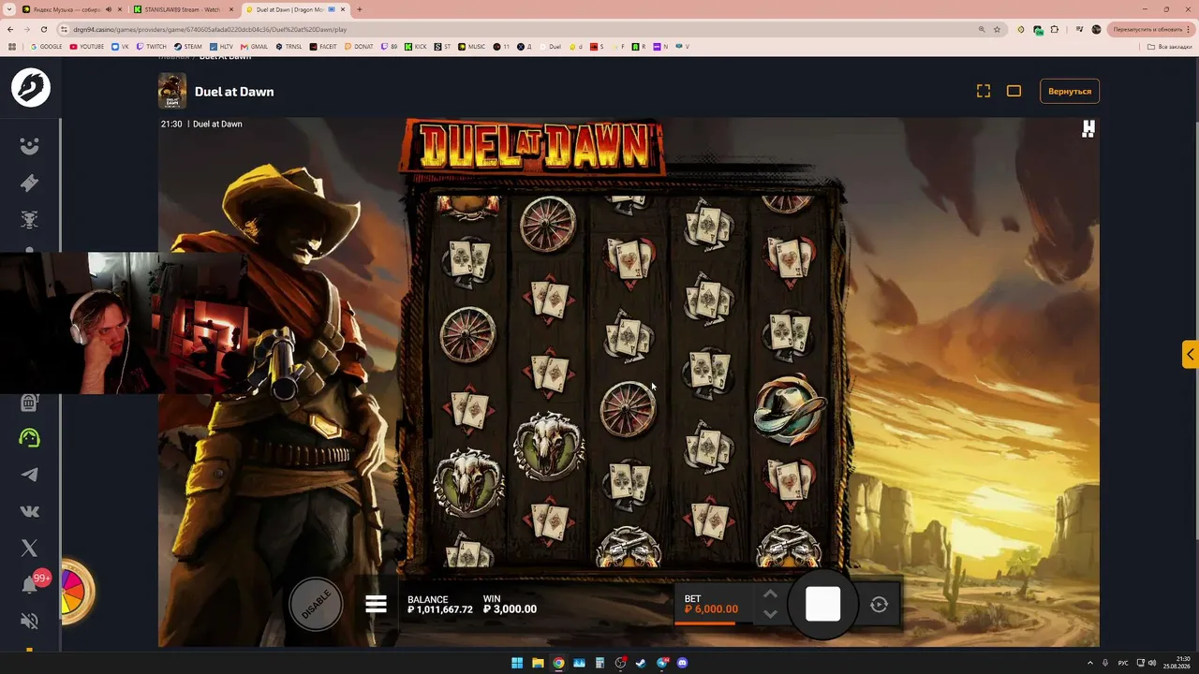Open the STEAM bookmark
Viewport: 1199px width, 674px height.
[x=188, y=46]
